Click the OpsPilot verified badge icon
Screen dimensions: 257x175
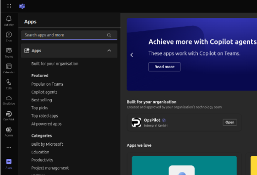[164, 120]
